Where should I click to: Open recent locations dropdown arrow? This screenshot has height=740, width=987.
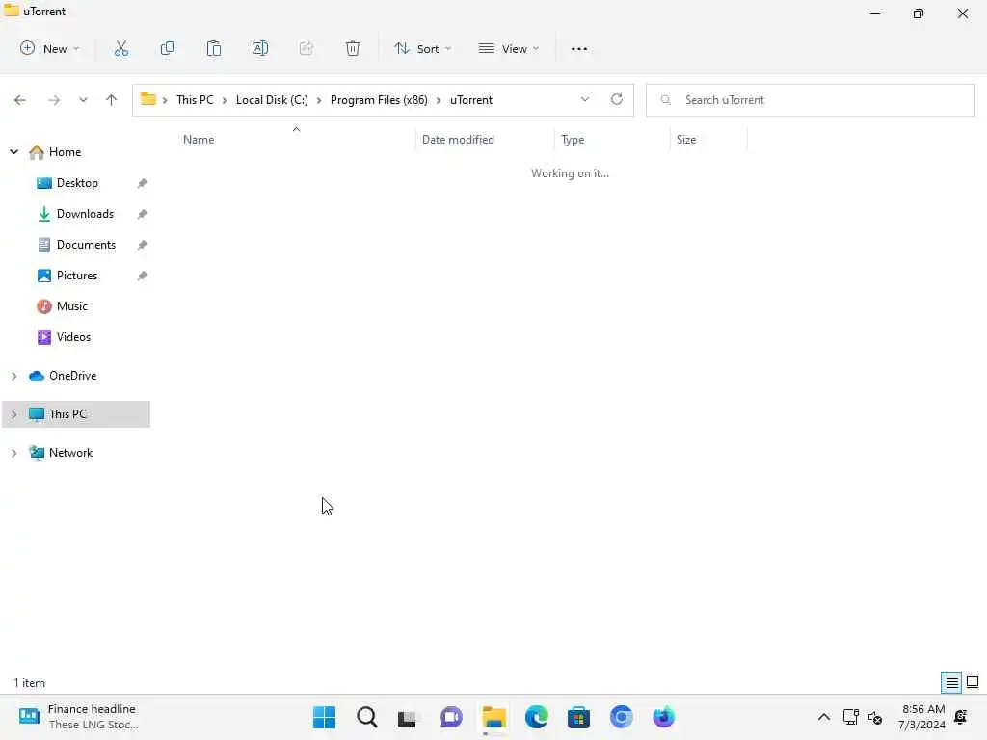[x=83, y=100]
